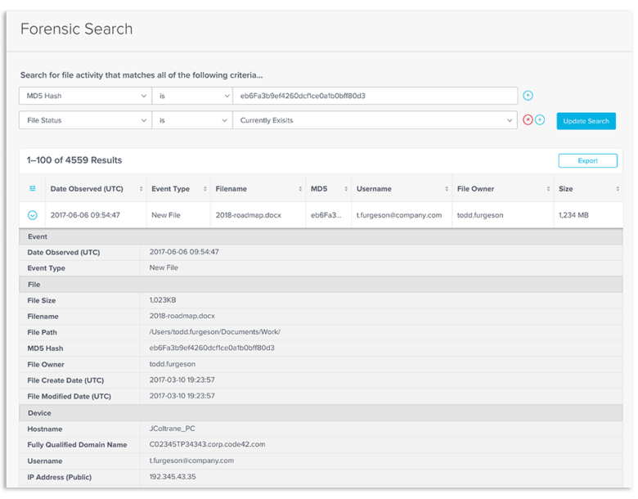Click the Forensic Search page title

coord(77,29)
